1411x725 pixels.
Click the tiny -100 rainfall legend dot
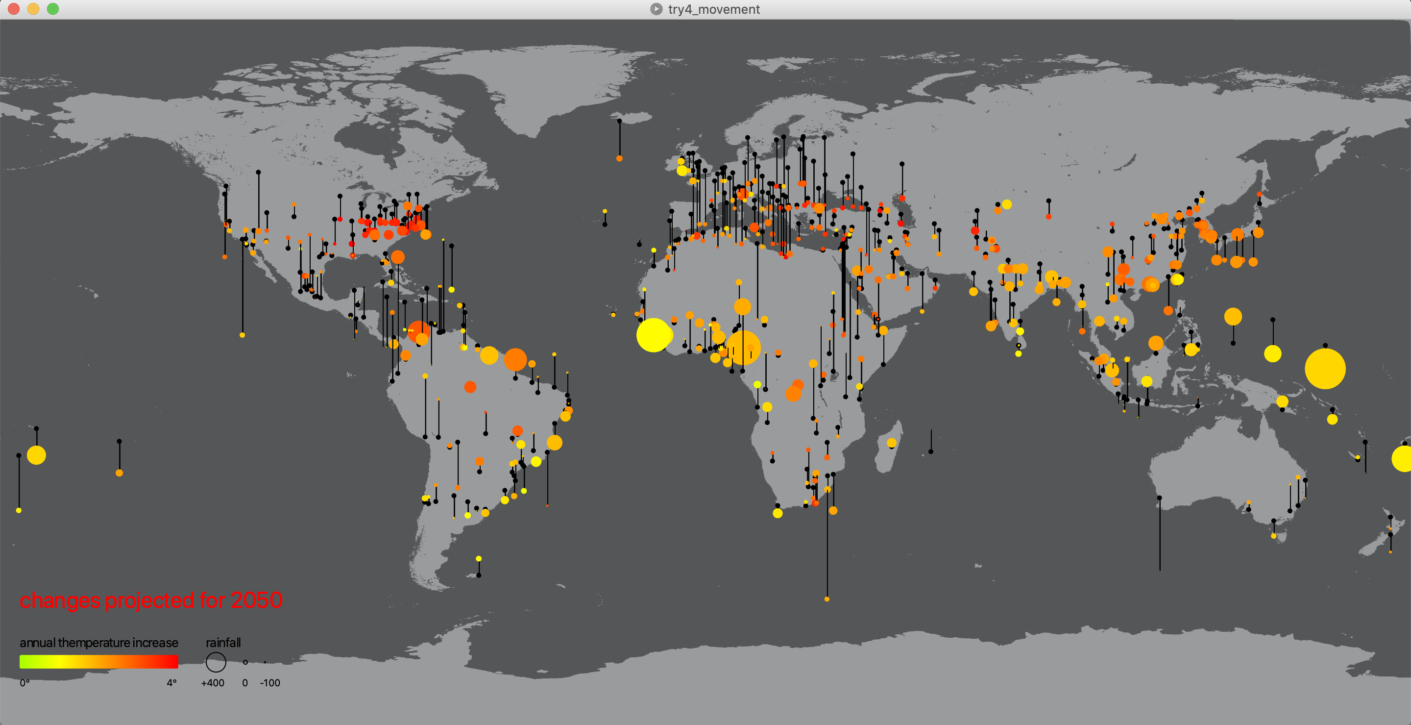[265, 662]
